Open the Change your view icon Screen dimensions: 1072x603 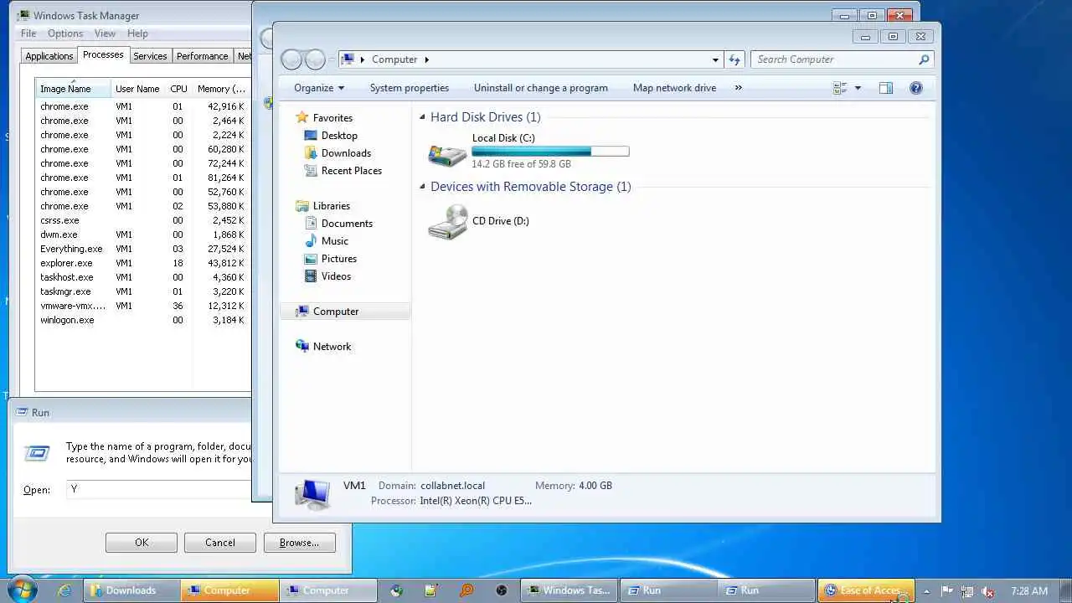[x=840, y=88]
